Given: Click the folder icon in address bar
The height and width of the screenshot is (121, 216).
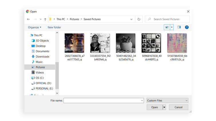Looking at the screenshot, I should (50, 19).
